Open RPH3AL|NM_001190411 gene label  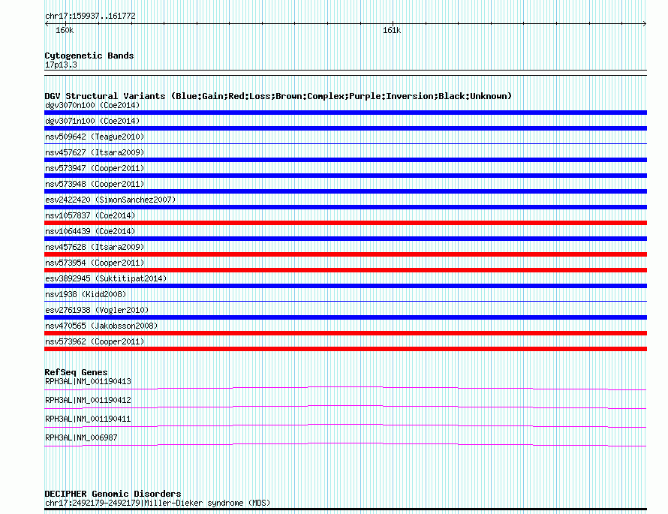tap(88, 419)
